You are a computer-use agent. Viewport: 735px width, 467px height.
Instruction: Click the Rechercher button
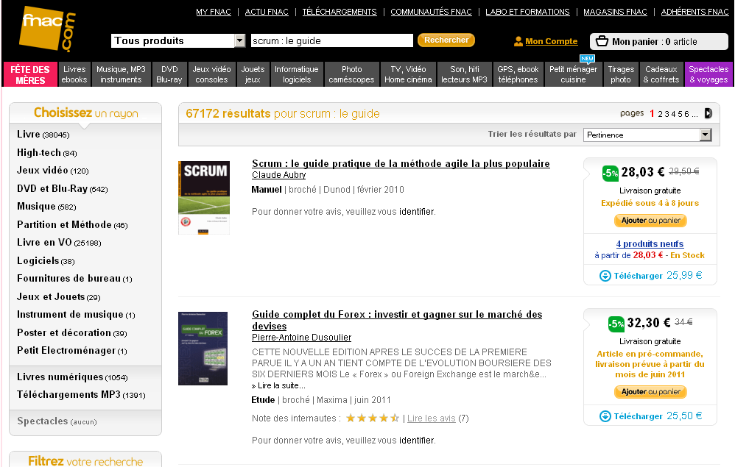(x=446, y=40)
